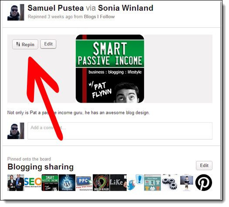The width and height of the screenshot is (229, 207).
Task: Click the 'Repinned 3 weeks ago from' text
Action: point(55,17)
